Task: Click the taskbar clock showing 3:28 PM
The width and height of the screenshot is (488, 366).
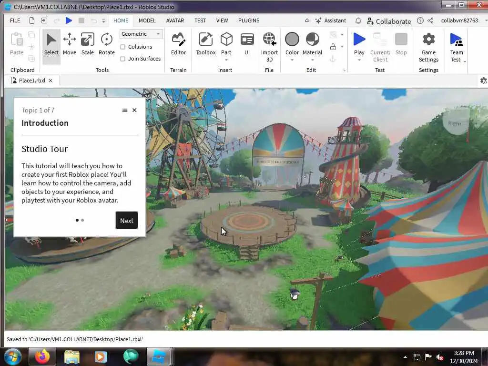Action: 464,357
